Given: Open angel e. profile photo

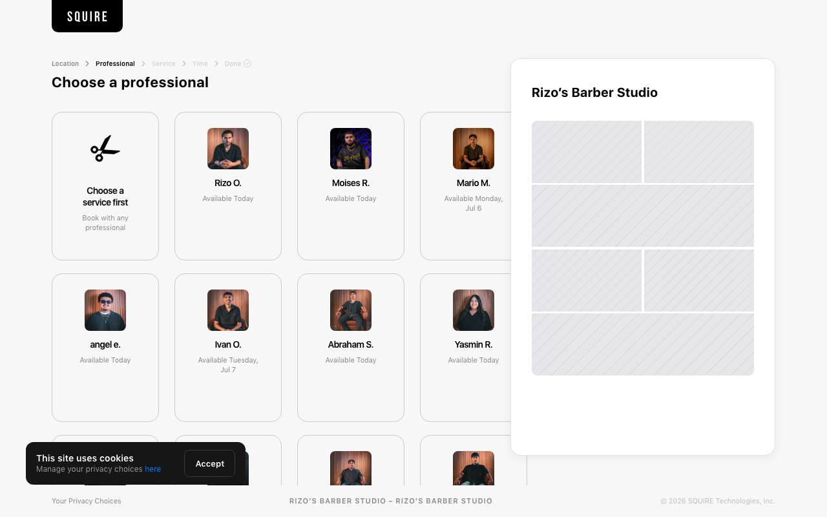Looking at the screenshot, I should [x=105, y=310].
